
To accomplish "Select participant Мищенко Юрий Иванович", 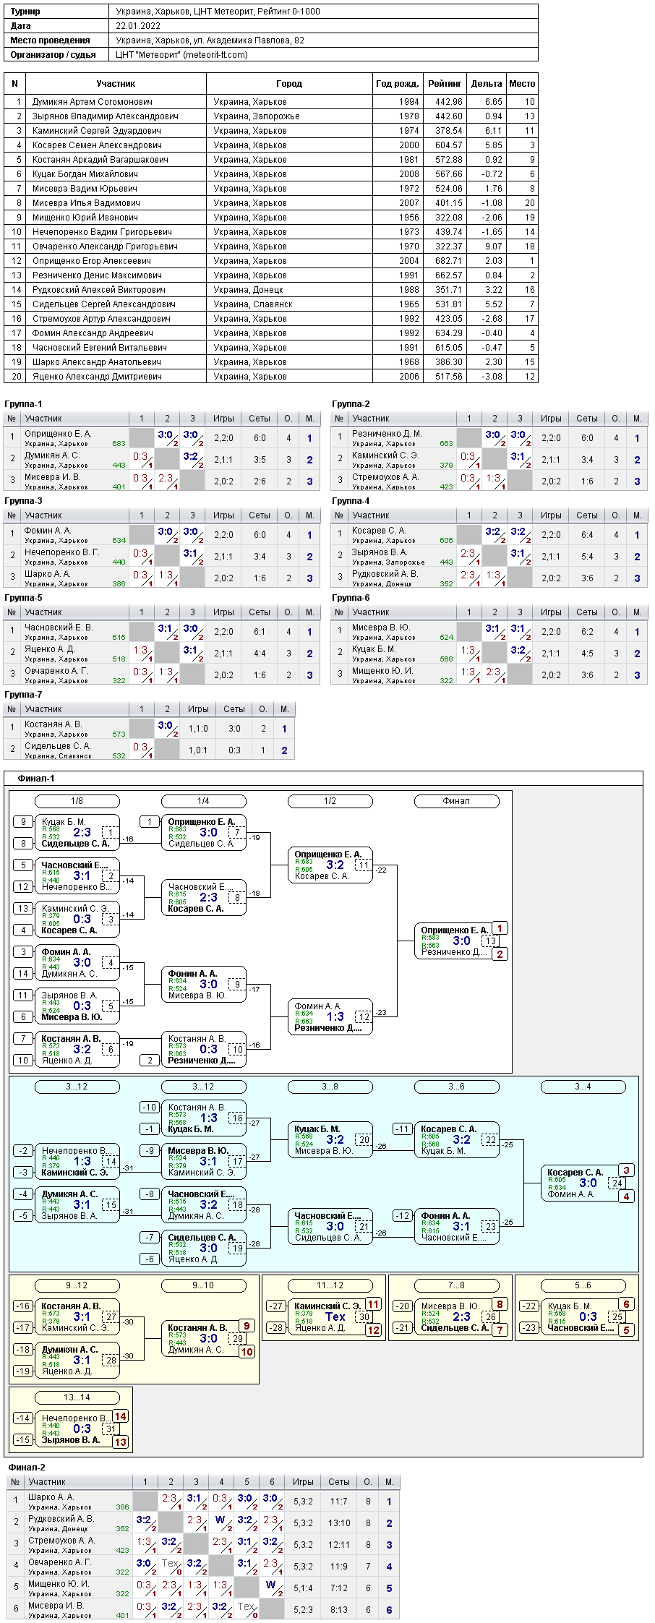I will coord(85,218).
